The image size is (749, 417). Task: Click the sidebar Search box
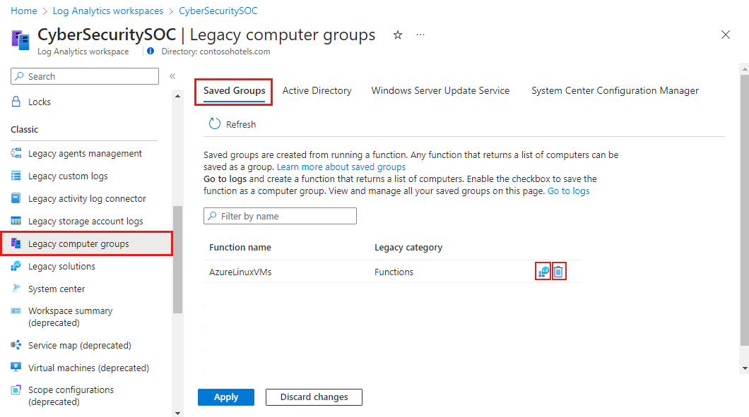[x=85, y=76]
